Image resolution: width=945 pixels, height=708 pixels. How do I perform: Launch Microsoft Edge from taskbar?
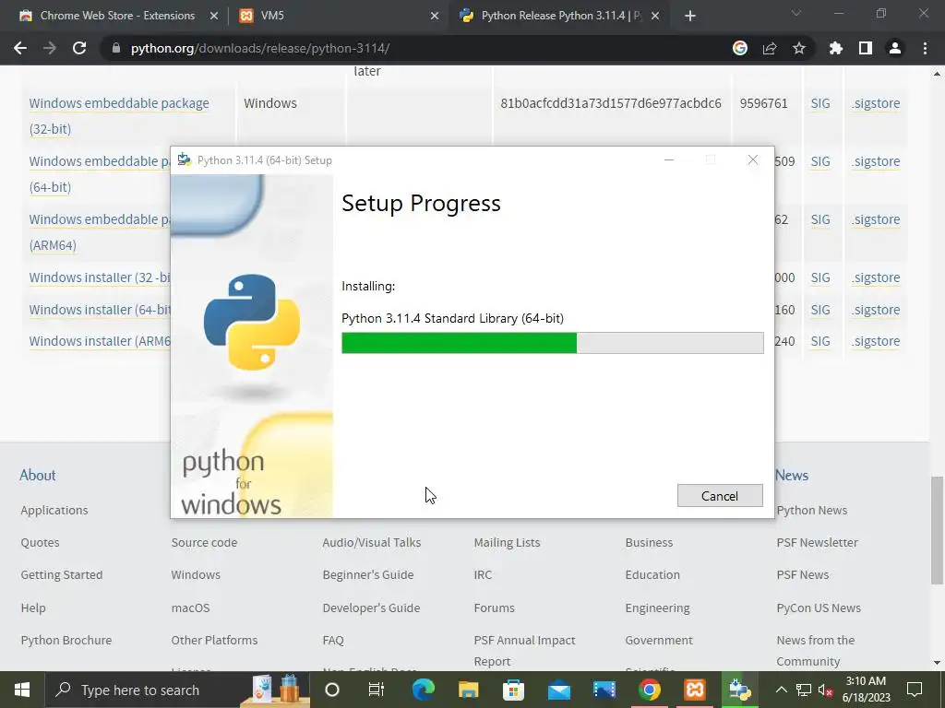(x=423, y=690)
